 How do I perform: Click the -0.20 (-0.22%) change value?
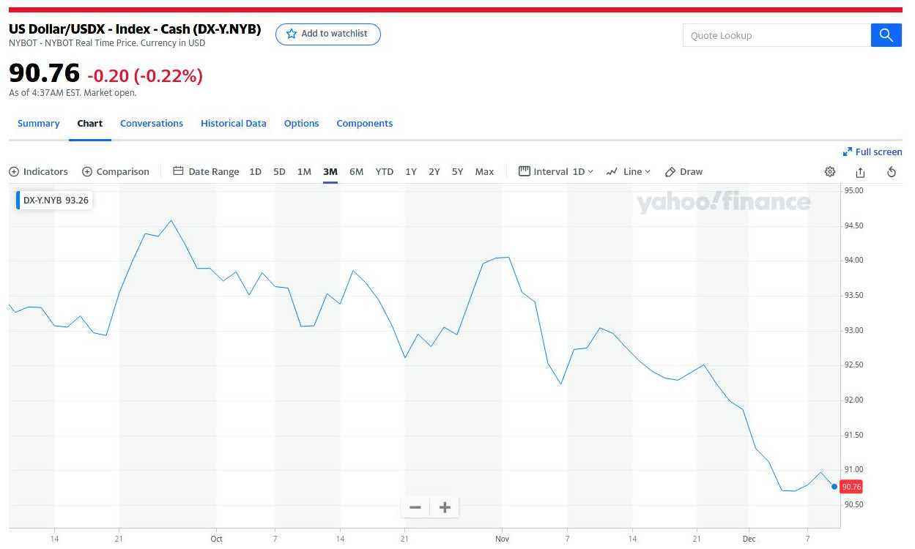tap(145, 75)
